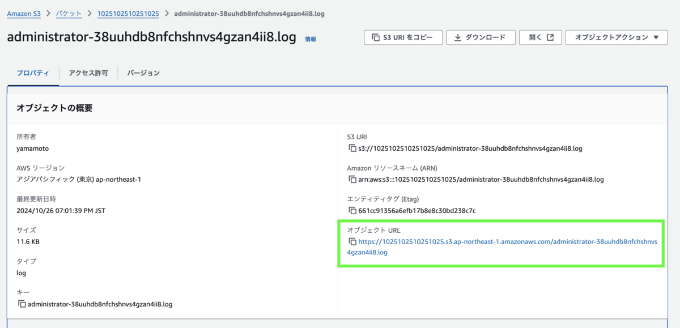Viewport: 680px width, 328px height.
Task: Click the 開く button
Action: pos(541,37)
